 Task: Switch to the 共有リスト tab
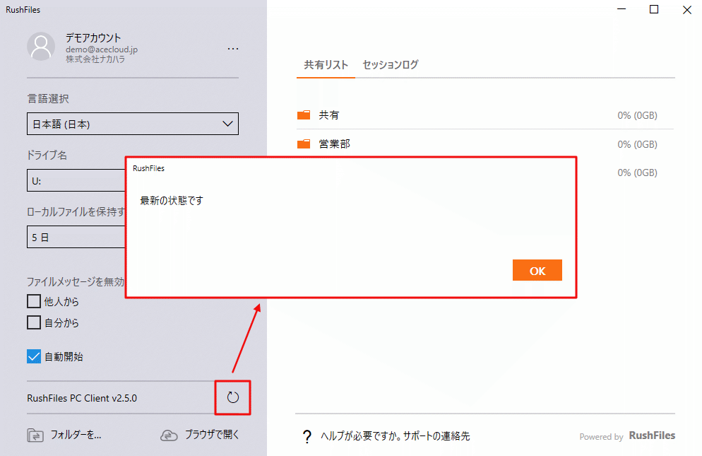(326, 64)
